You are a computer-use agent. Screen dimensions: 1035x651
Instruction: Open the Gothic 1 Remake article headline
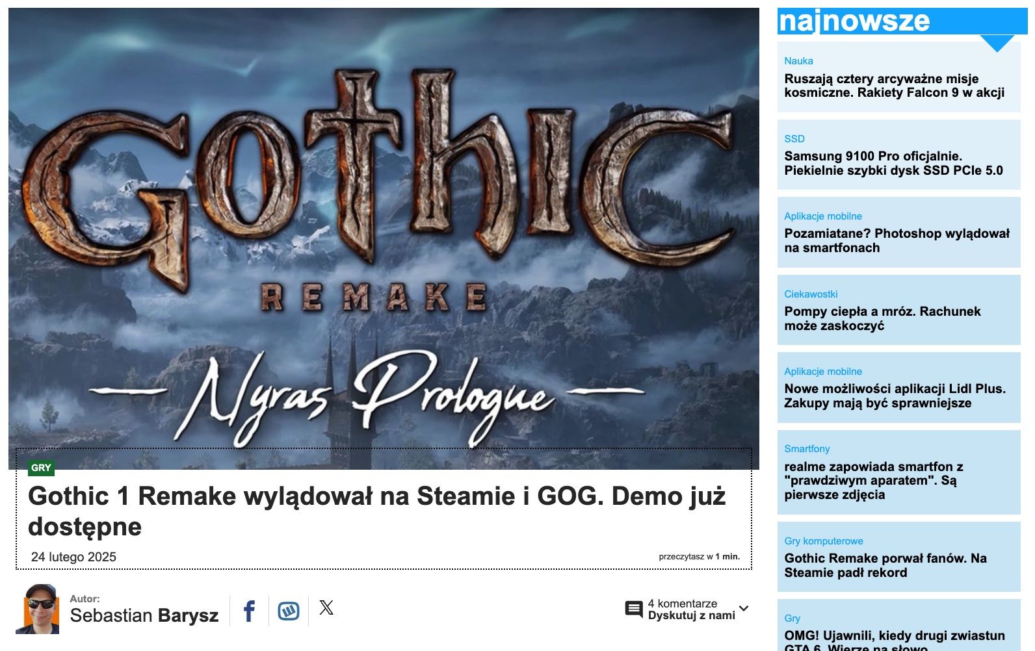click(377, 511)
